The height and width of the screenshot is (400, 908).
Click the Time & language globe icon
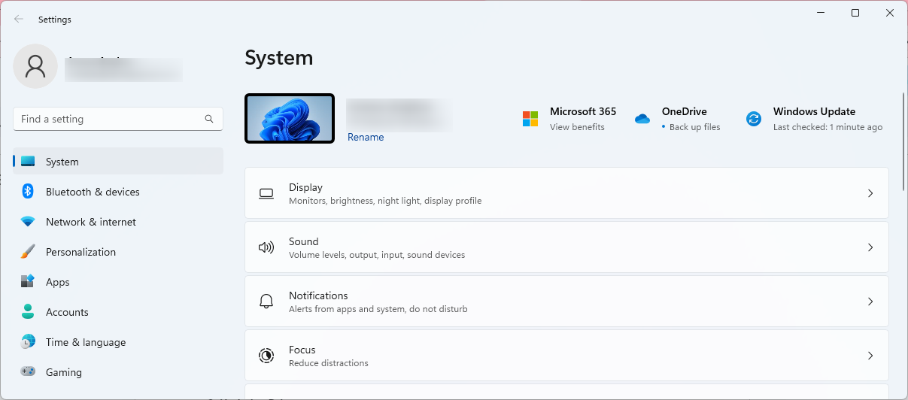[28, 342]
